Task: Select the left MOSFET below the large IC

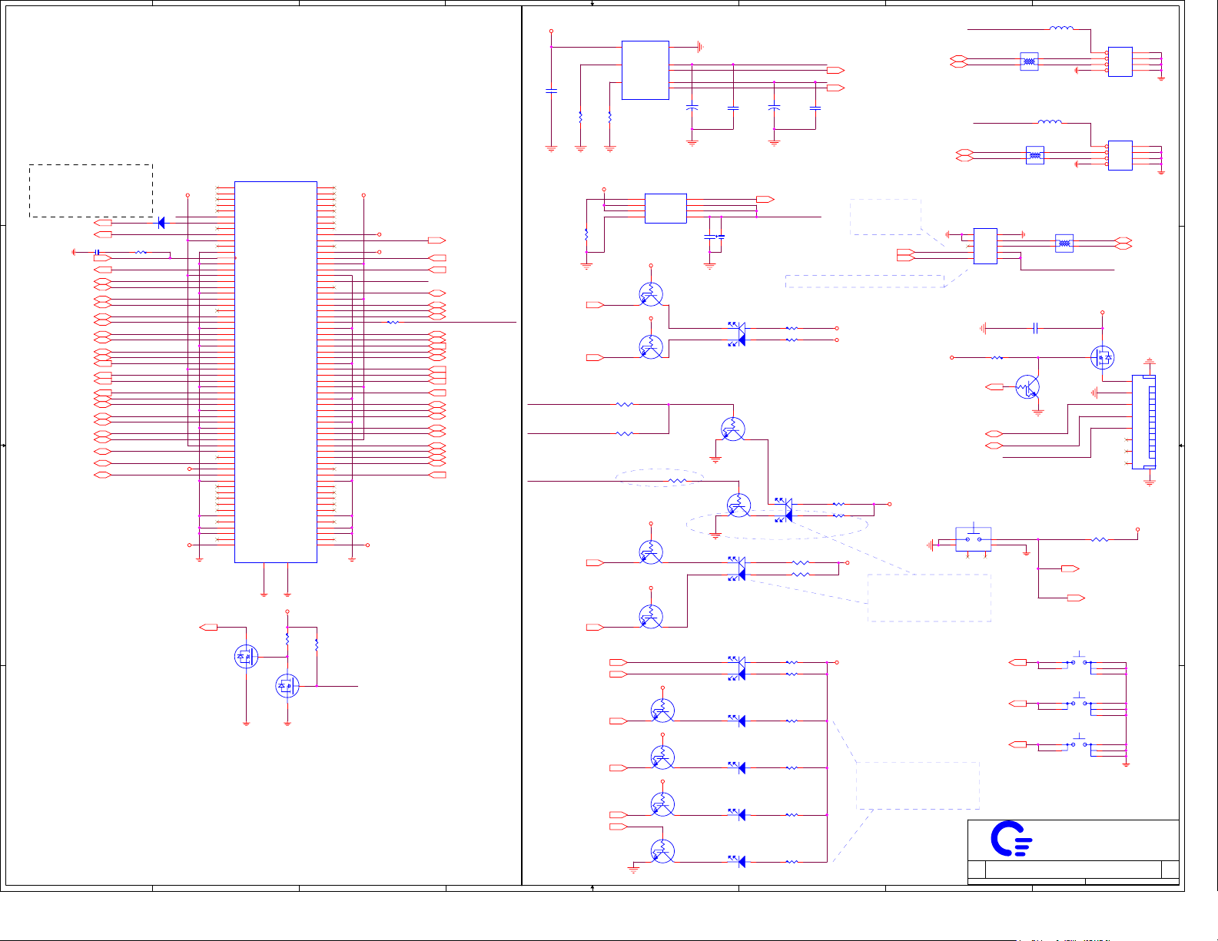Action: pyautogui.click(x=246, y=657)
